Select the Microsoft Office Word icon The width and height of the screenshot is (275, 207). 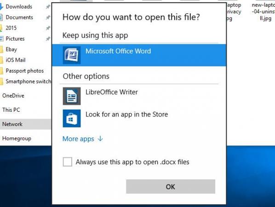point(72,55)
